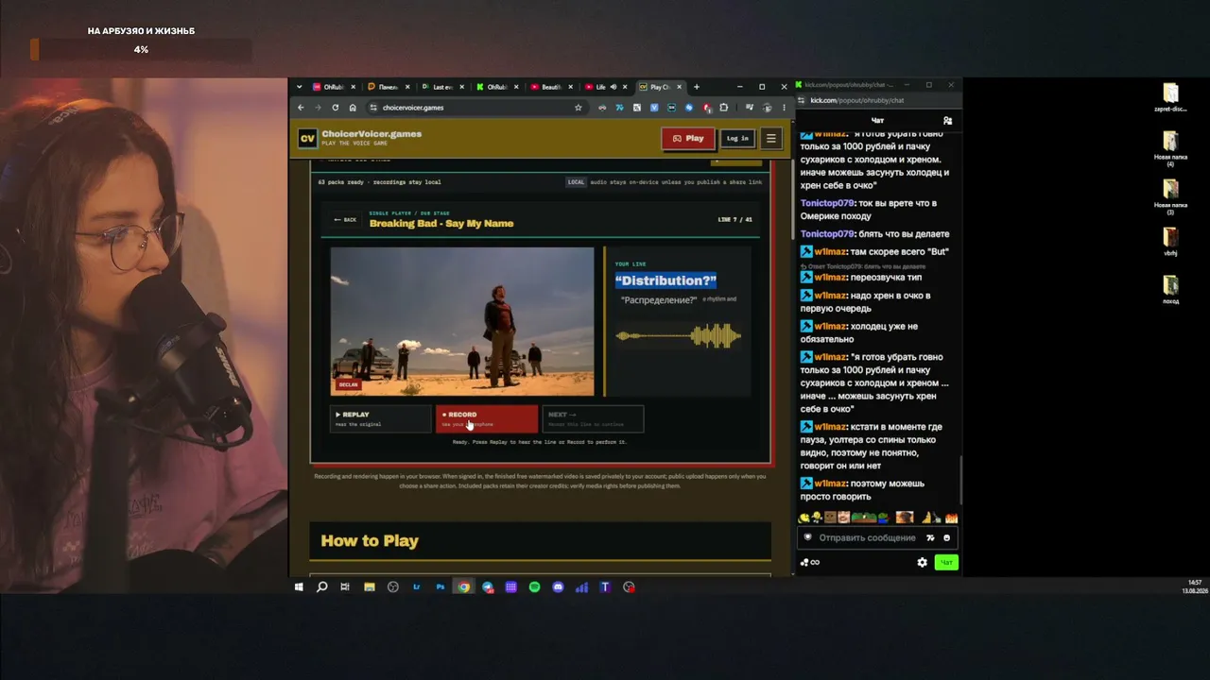The width and height of the screenshot is (1210, 680).
Task: Open Windows taskbar search
Action: click(x=321, y=587)
